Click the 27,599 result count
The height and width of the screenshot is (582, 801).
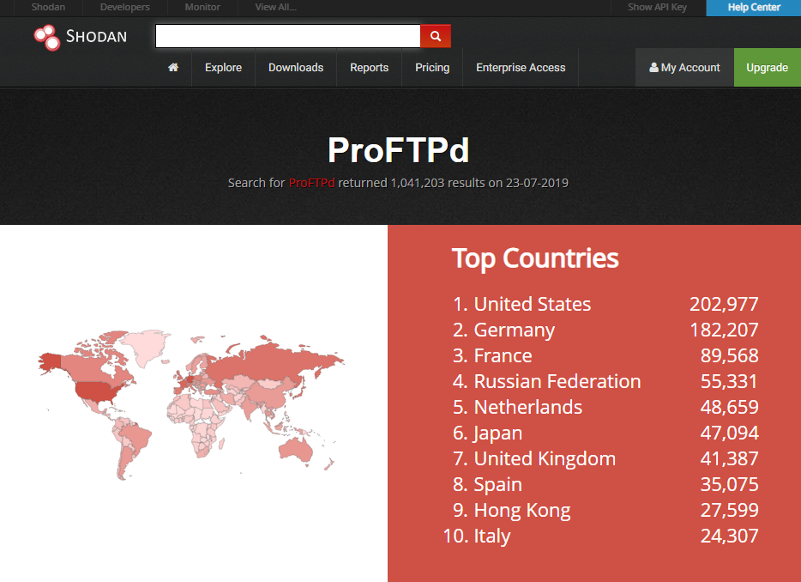pyautogui.click(x=730, y=510)
